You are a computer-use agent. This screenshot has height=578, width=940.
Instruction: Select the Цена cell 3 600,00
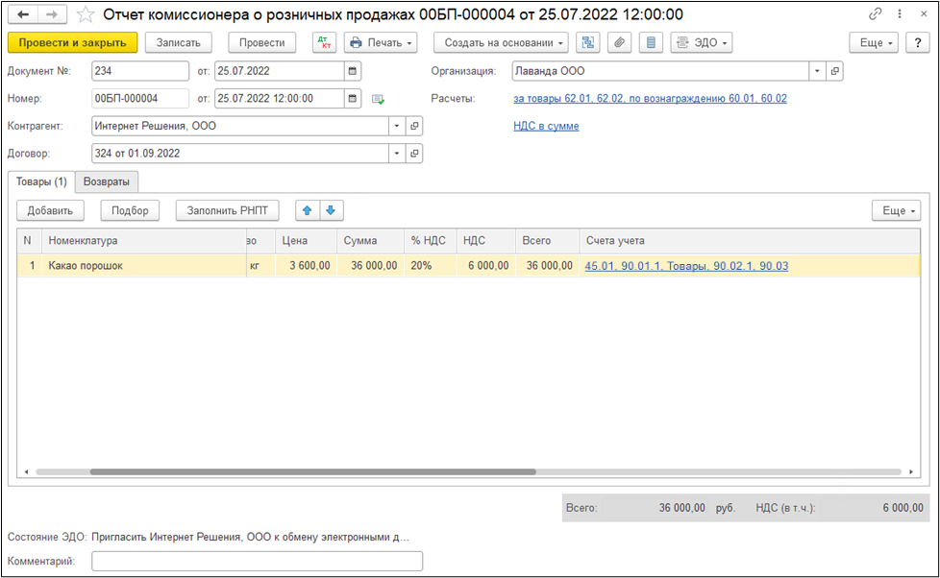click(307, 265)
